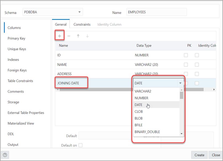Image resolution: width=223 pixels, height=161 pixels.
Task: Tick Identity Column checkbox for ADDRESS row
Action: (197, 74)
